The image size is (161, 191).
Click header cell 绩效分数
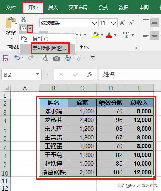pyautogui.click(x=111, y=103)
